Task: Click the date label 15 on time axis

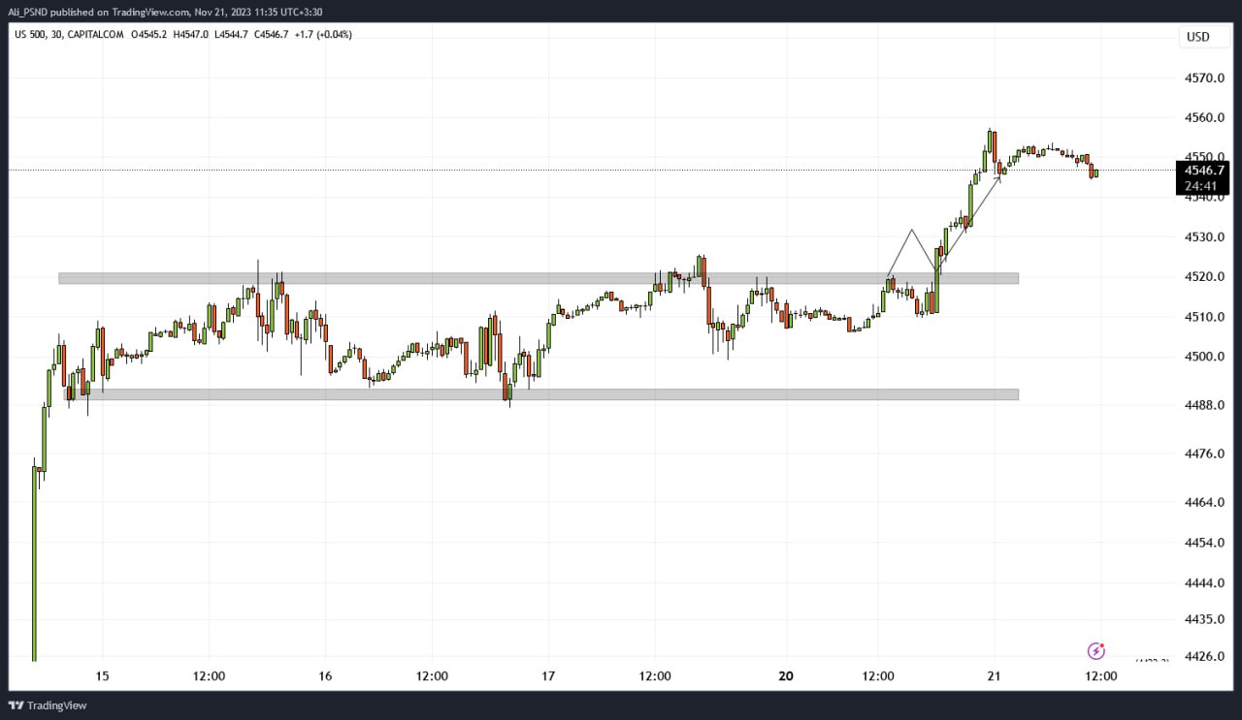Action: (x=103, y=676)
